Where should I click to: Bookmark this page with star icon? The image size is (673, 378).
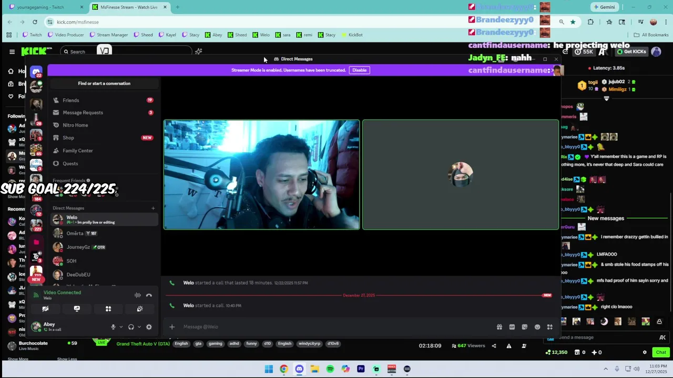tap(573, 22)
